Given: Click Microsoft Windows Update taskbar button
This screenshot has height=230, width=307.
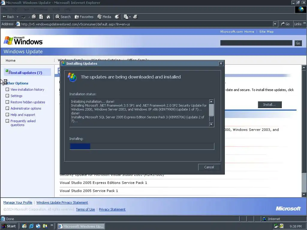Looking at the screenshot, I should point(81,226).
